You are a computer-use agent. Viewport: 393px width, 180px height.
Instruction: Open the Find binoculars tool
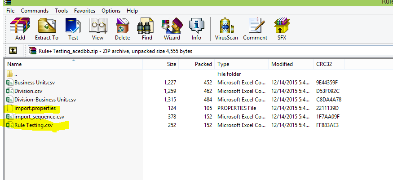(x=147, y=29)
